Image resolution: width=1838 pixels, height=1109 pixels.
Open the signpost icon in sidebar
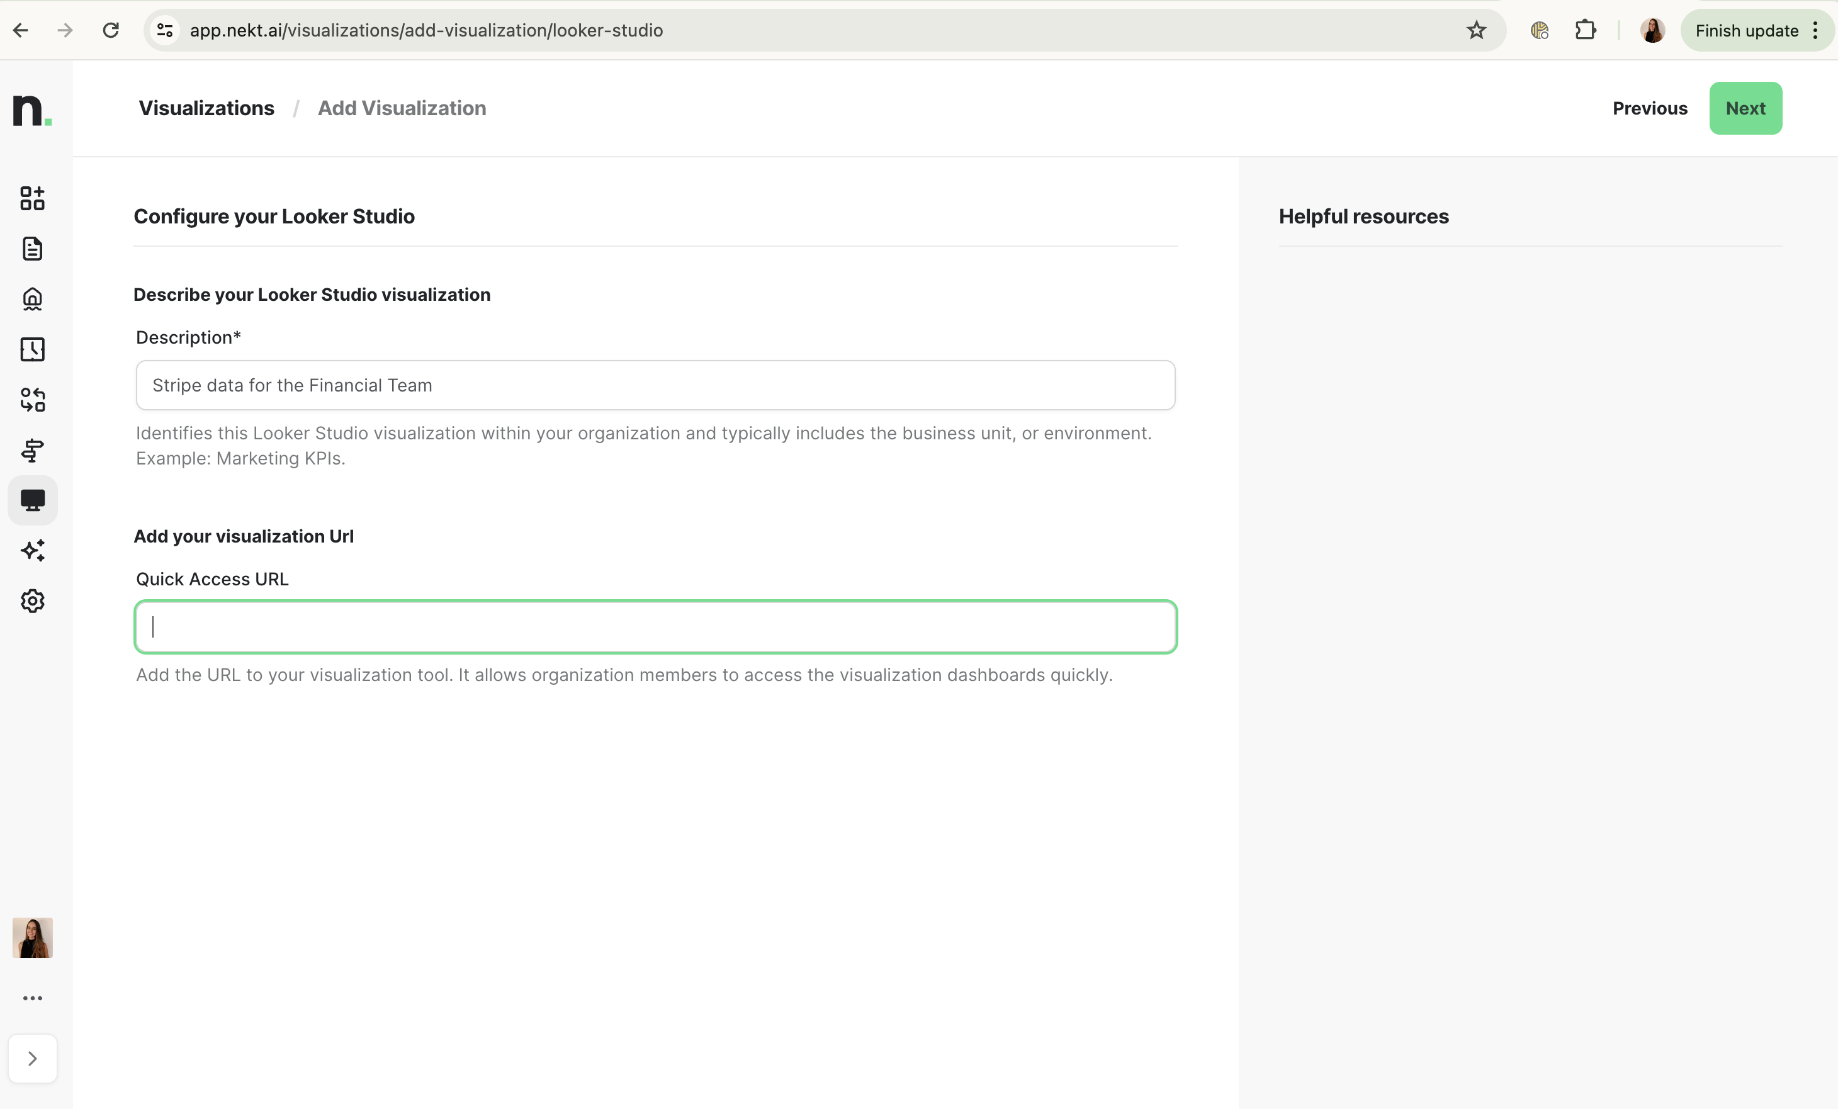(x=32, y=450)
